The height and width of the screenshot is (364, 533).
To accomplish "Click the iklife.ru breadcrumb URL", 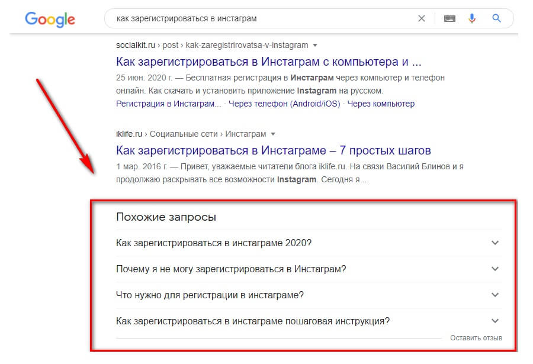I will (191, 134).
